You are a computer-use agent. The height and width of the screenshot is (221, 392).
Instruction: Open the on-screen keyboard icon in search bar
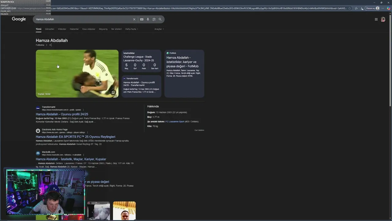point(142,19)
